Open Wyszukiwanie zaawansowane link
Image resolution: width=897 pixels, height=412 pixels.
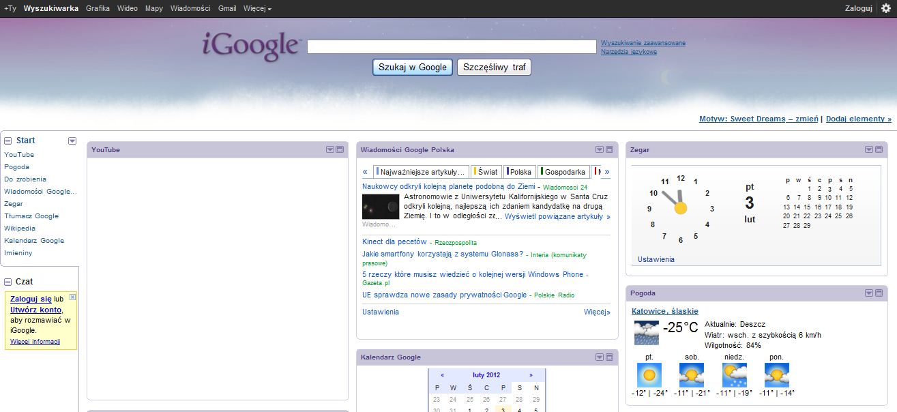[643, 43]
